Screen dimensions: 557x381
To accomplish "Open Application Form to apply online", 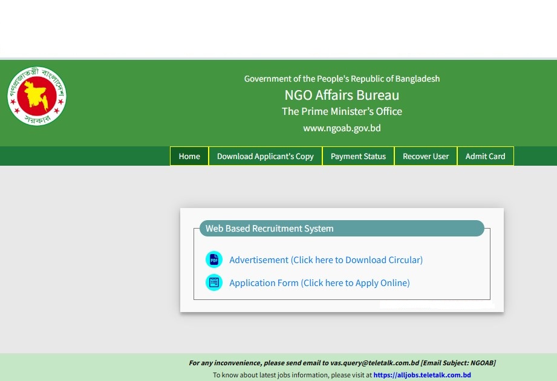I will click(319, 283).
